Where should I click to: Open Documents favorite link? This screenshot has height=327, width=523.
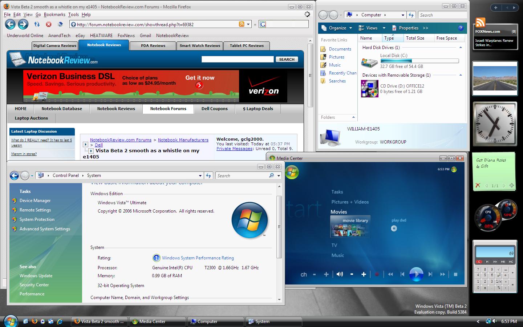click(x=340, y=49)
